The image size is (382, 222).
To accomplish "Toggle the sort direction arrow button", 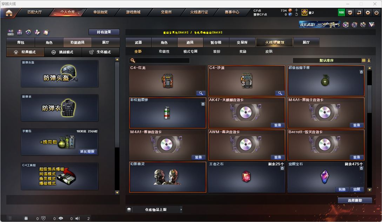I will tap(369, 60).
